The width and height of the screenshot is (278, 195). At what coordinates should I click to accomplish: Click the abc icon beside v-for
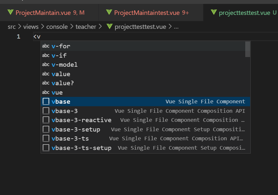pyautogui.click(x=46, y=46)
